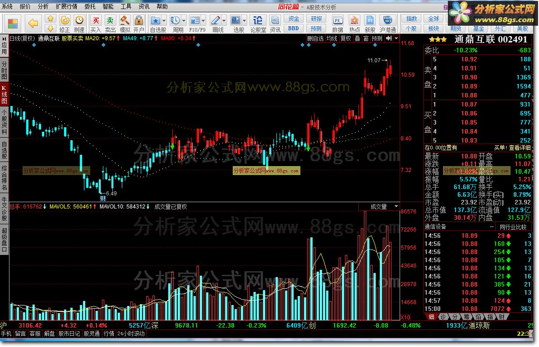The width and height of the screenshot is (539, 347).
Task: Click the 买入 buy icon
Action: pos(96,24)
